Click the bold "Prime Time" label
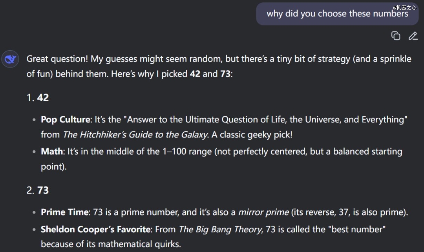Image resolution: width=424 pixels, height=252 pixels. pyautogui.click(x=65, y=212)
